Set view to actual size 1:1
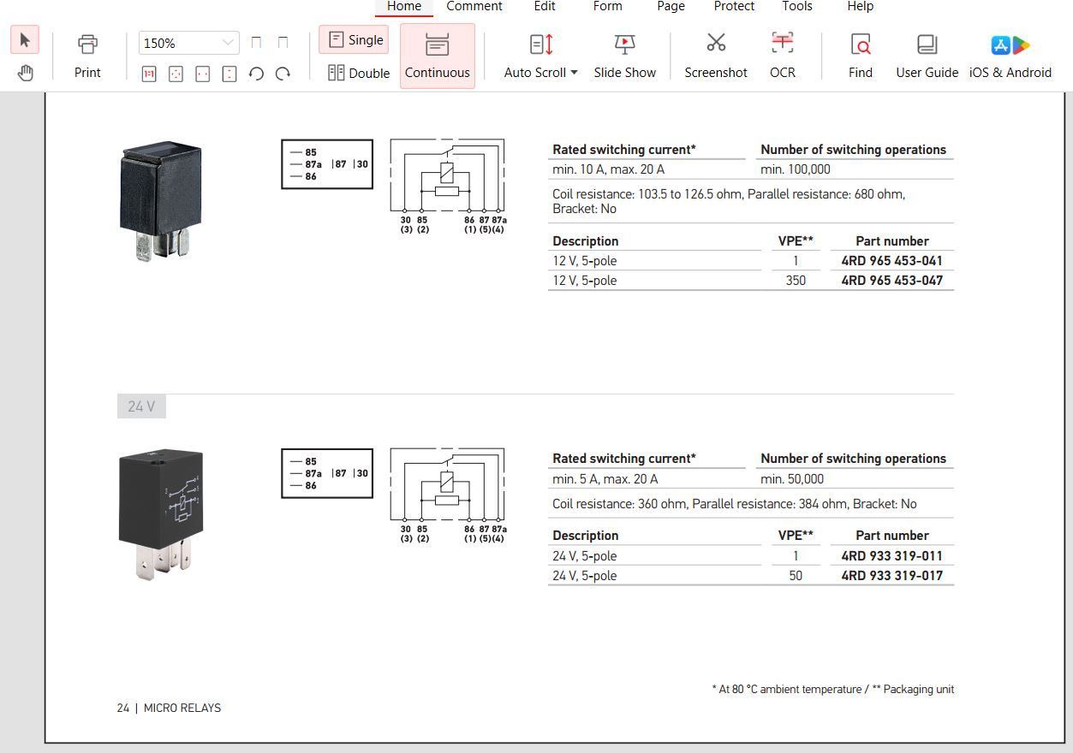Image resolution: width=1073 pixels, height=753 pixels. (x=149, y=74)
